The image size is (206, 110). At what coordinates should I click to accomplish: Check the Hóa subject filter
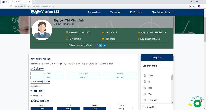point(145,88)
